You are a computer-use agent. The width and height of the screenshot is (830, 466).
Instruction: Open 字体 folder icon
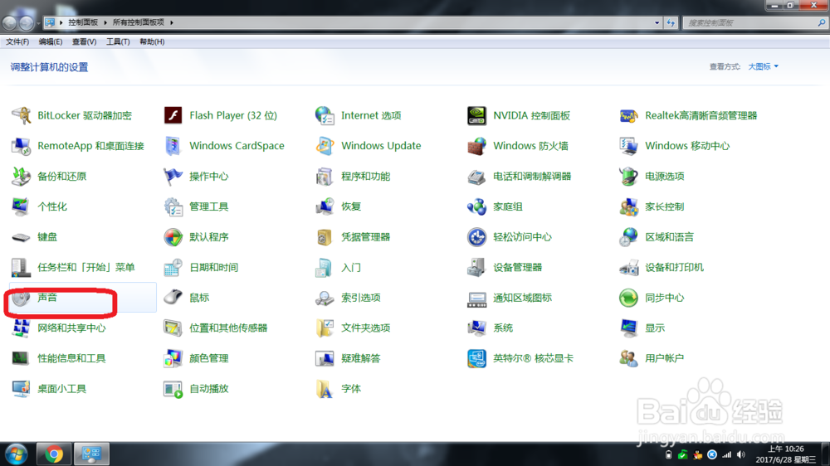325,389
